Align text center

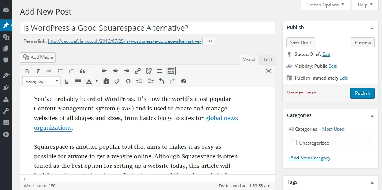(115, 71)
